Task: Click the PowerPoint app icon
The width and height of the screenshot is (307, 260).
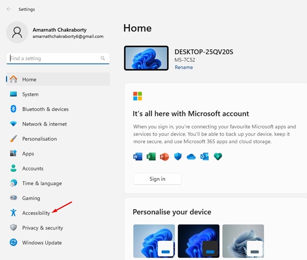Action: click(x=164, y=157)
